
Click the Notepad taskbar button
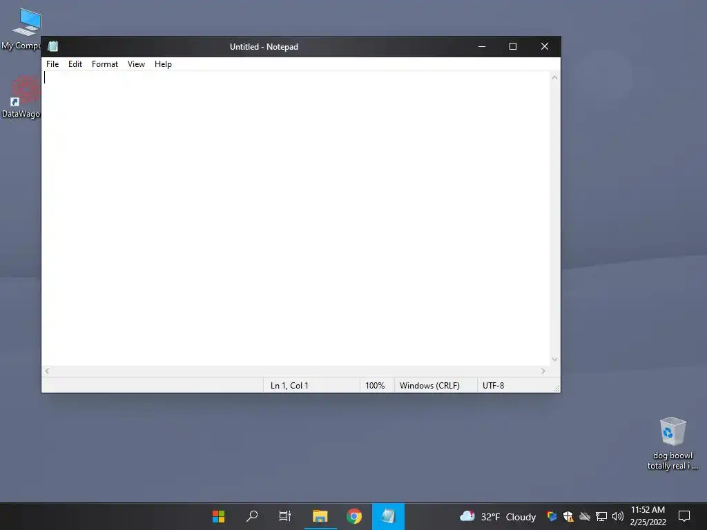tap(388, 516)
